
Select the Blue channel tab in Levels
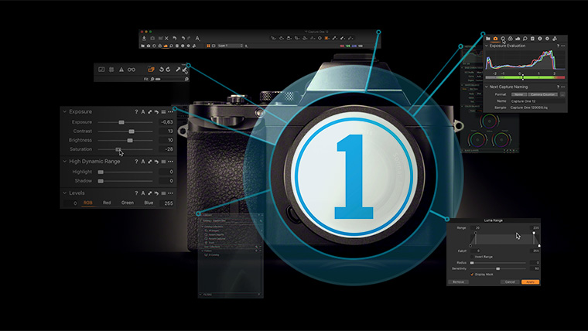(x=149, y=203)
